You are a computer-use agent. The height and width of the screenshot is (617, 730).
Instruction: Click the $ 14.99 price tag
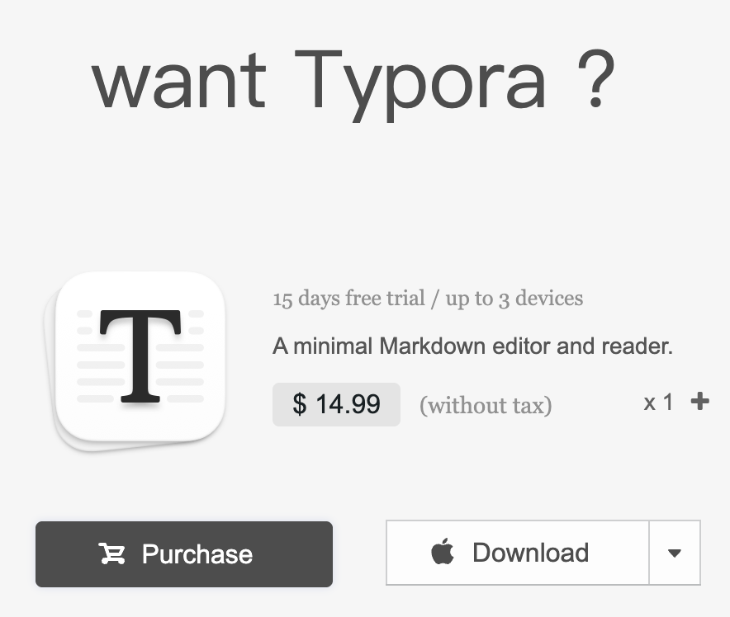tap(336, 404)
